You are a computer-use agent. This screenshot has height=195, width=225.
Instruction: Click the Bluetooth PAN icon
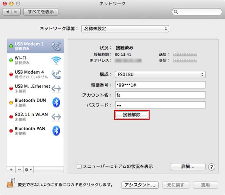[56, 131]
